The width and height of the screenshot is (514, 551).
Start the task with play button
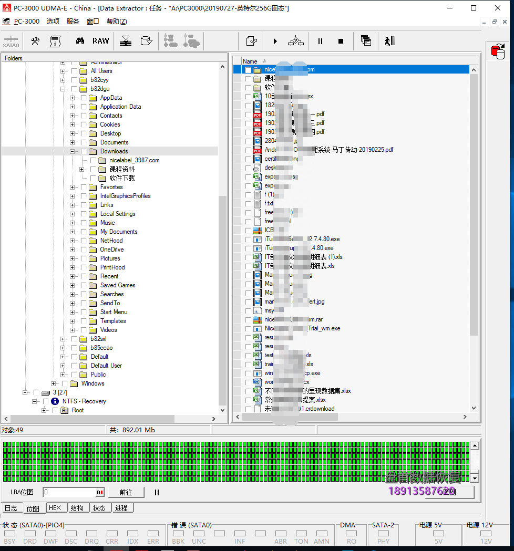pos(275,41)
